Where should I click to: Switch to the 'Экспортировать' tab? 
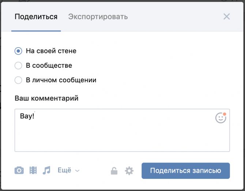98,16
